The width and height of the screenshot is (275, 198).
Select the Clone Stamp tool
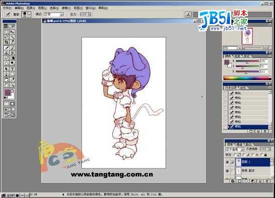(x=7, y=53)
